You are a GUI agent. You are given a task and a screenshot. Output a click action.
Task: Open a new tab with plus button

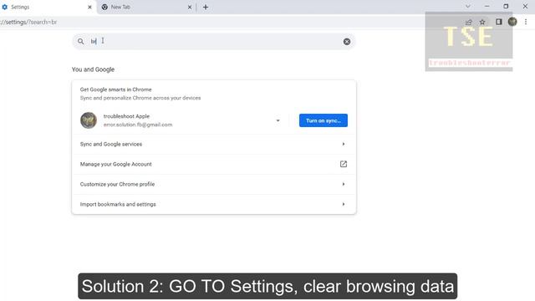click(x=206, y=7)
